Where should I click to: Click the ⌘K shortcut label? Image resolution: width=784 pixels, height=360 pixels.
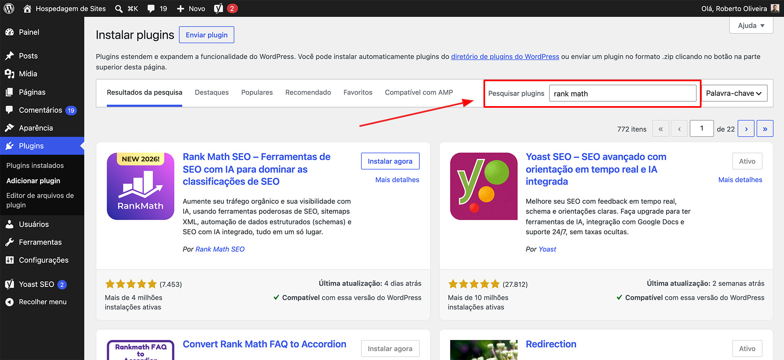[x=133, y=9]
